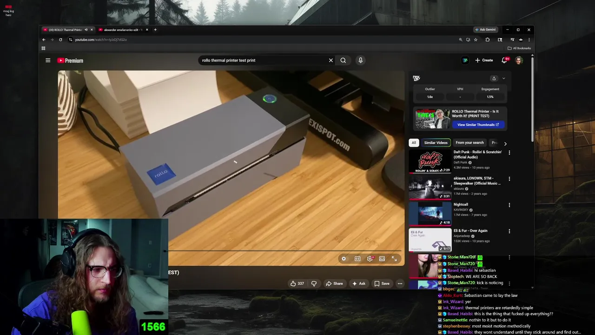595x335 pixels.
Task: Select the All filter chip
Action: click(414, 143)
